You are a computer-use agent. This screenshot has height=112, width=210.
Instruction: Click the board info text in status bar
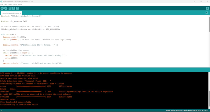(x=187, y=110)
